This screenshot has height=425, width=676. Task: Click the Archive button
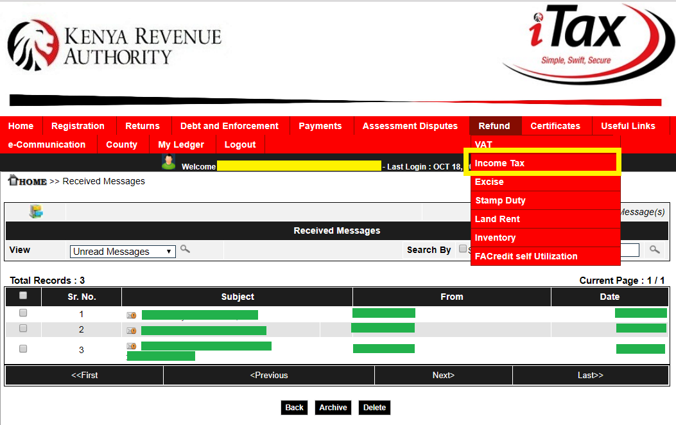[333, 407]
